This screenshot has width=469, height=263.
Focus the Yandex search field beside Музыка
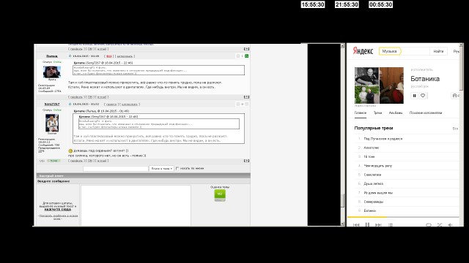[415, 51]
